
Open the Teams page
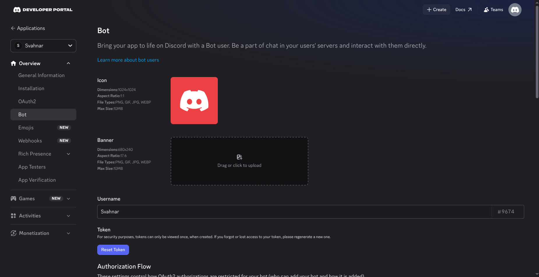pos(494,10)
